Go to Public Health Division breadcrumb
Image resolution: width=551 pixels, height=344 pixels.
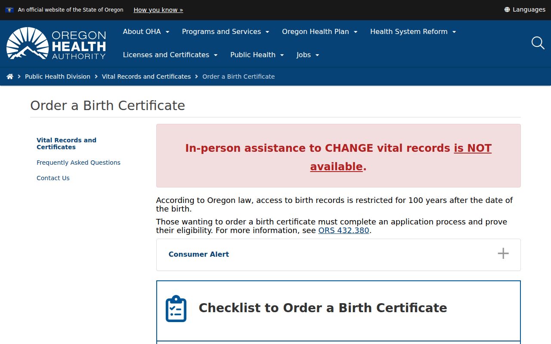click(58, 77)
